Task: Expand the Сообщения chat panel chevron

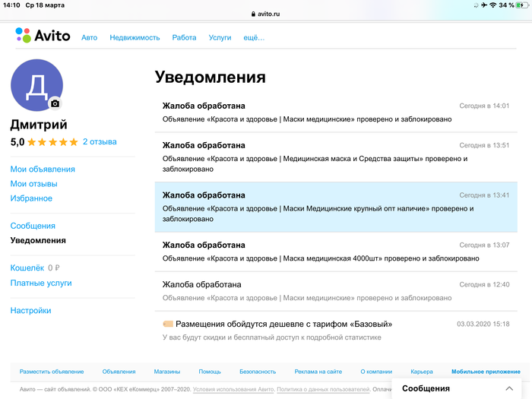Action: 509,388
